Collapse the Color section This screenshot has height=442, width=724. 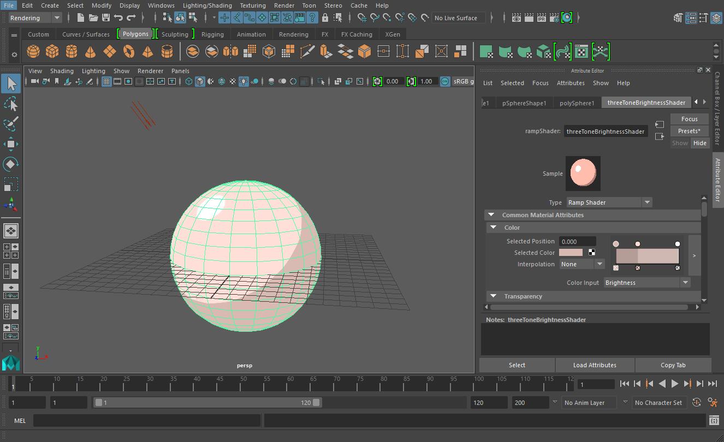[494, 228]
